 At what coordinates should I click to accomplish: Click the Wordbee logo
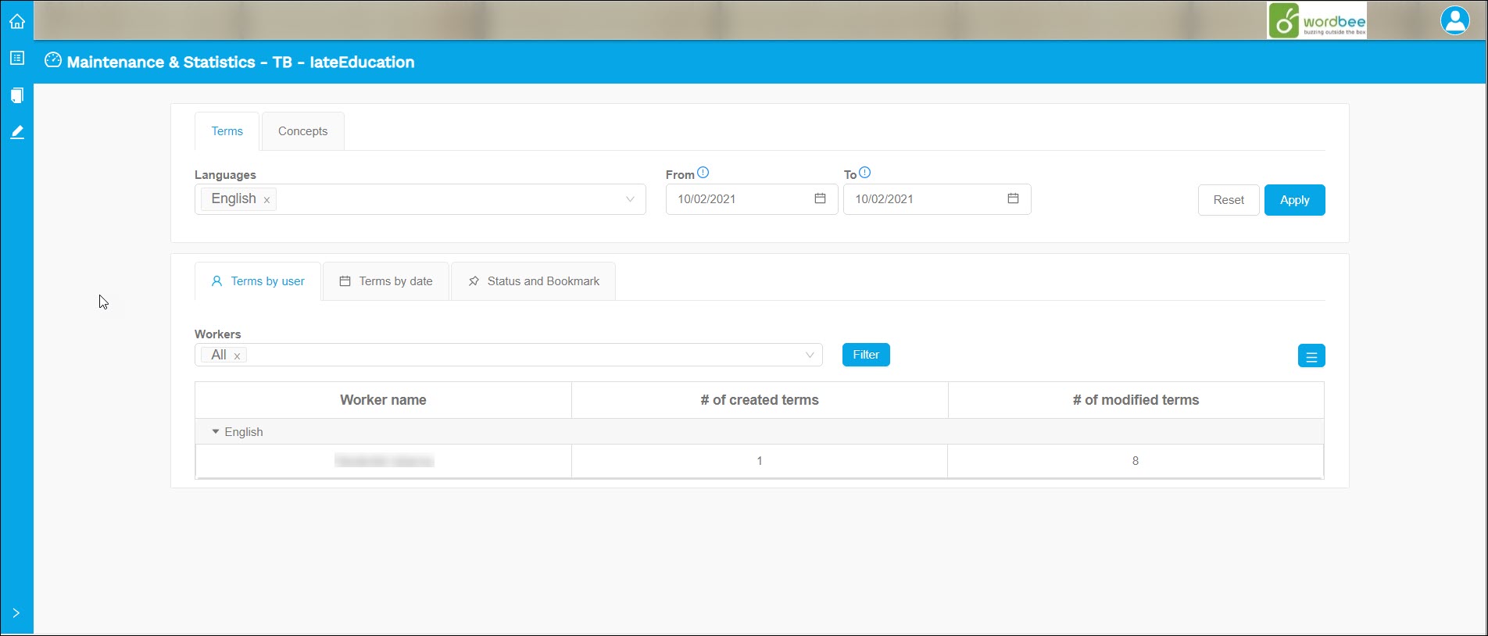click(1316, 21)
